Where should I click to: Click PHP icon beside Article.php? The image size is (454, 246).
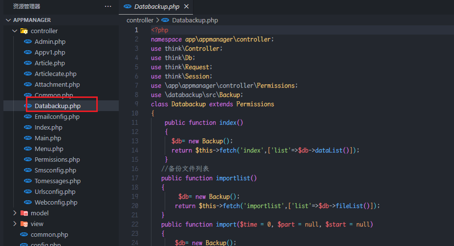tap(28, 63)
